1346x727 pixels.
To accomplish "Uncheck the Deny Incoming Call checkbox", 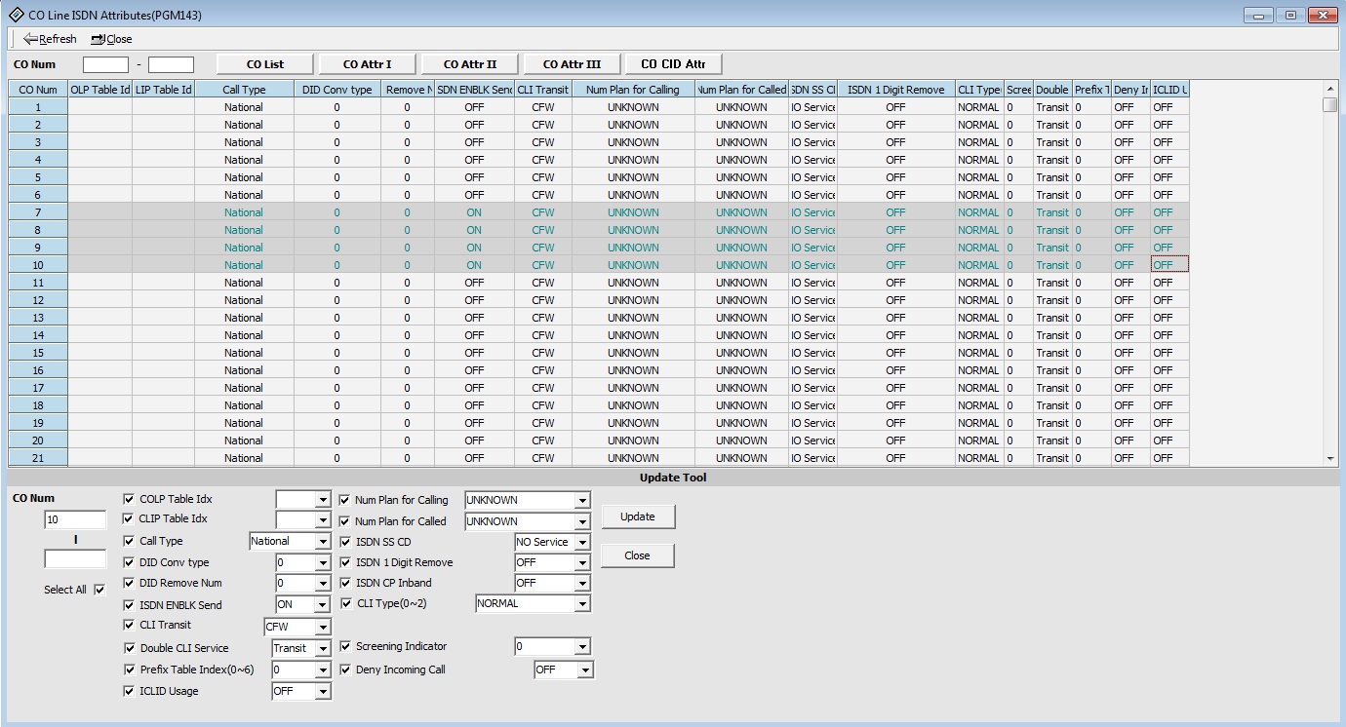I will (345, 670).
